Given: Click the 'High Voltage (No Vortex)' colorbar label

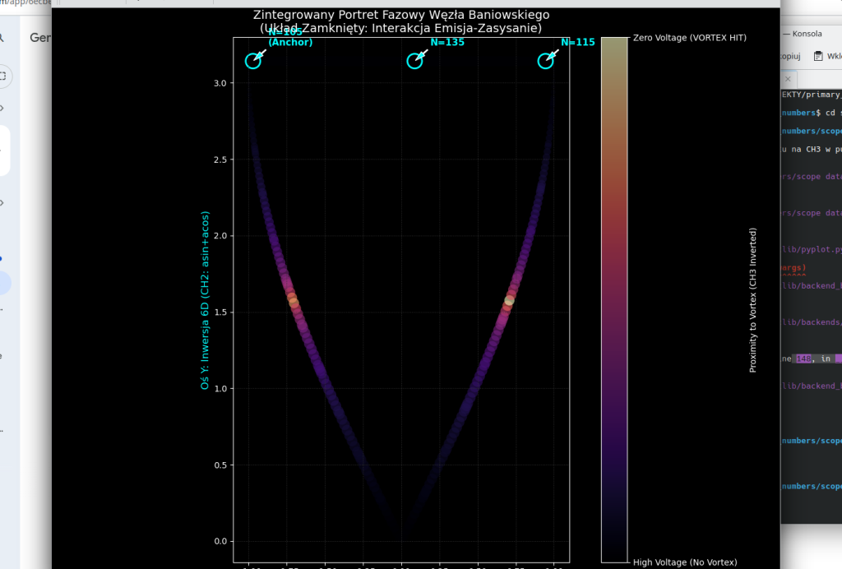Looking at the screenshot, I should pos(684,562).
